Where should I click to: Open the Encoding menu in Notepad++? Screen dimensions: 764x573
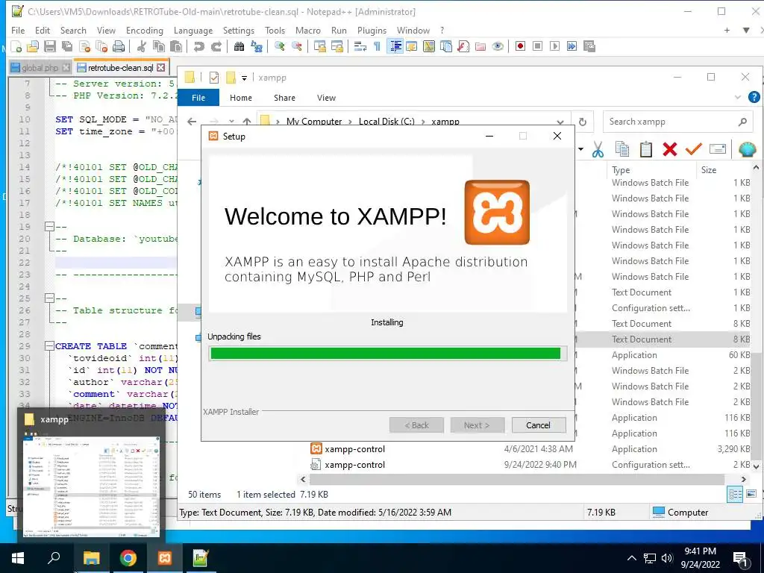[145, 30]
